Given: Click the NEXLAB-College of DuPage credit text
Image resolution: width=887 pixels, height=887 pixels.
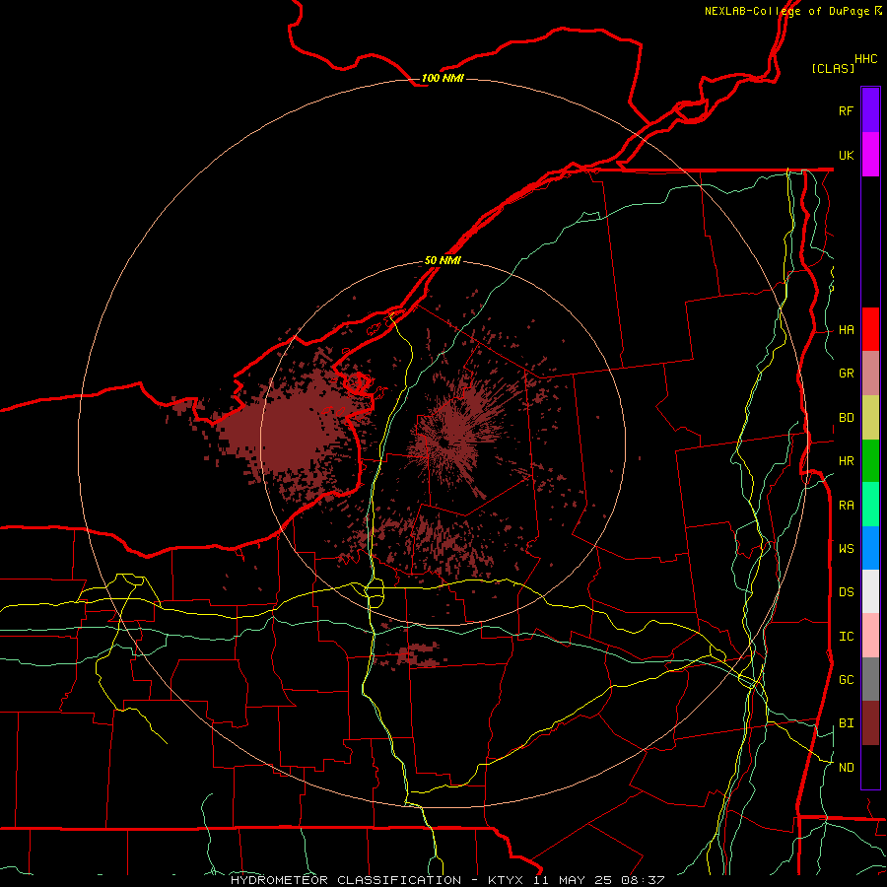Looking at the screenshot, I should (786, 11).
